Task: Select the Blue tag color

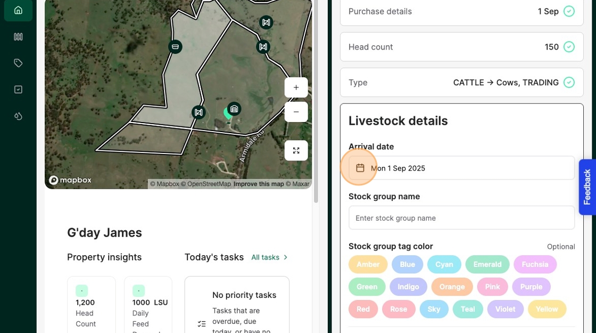Action: (x=407, y=264)
